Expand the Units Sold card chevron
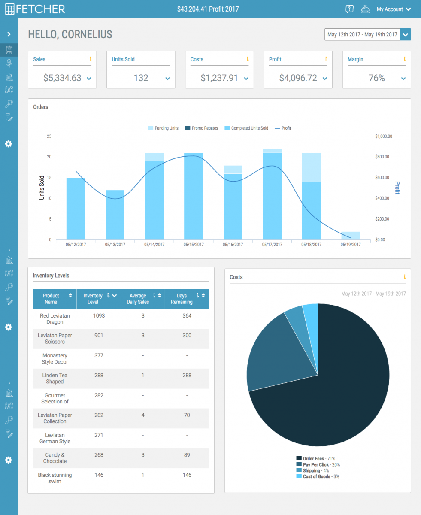The height and width of the screenshot is (515, 421). click(x=167, y=79)
